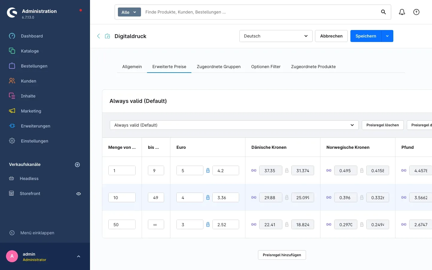
Task: Click the infinity bis field
Action: coord(156,224)
